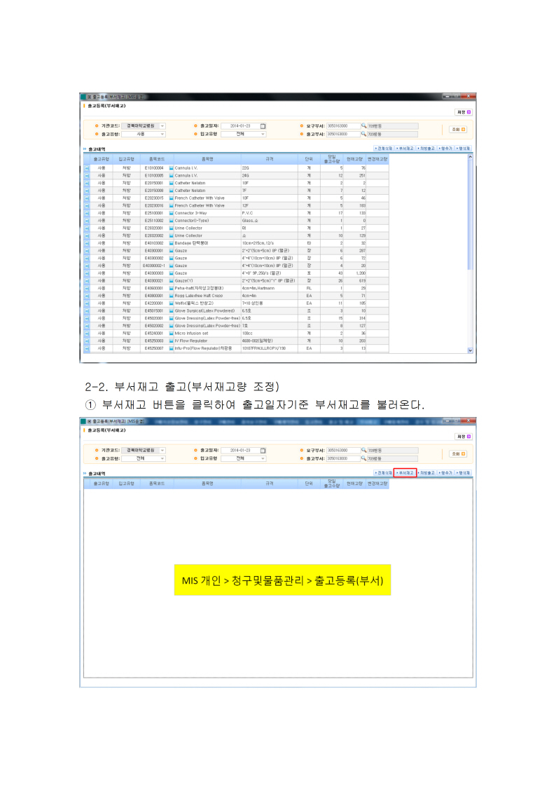The image size is (556, 787).
Task: Open the 출고유형 dropdown showing 전체 in lower window
Action: (162, 458)
